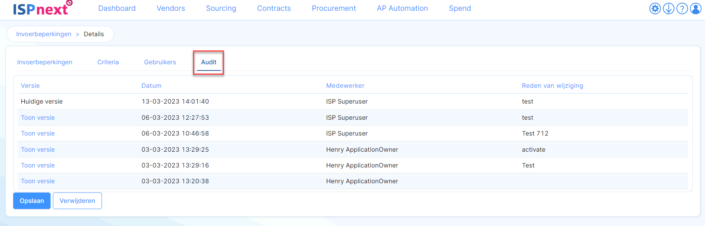Switch to the Criteria tab
Viewport: 705px width, 226px height.
pyautogui.click(x=108, y=62)
